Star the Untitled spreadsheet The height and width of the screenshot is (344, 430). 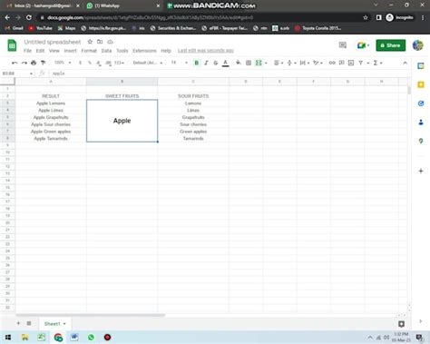click(90, 42)
